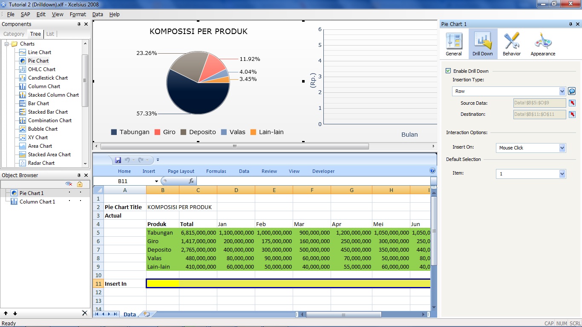Click the column C header
582x327 pixels.
pyautogui.click(x=198, y=190)
